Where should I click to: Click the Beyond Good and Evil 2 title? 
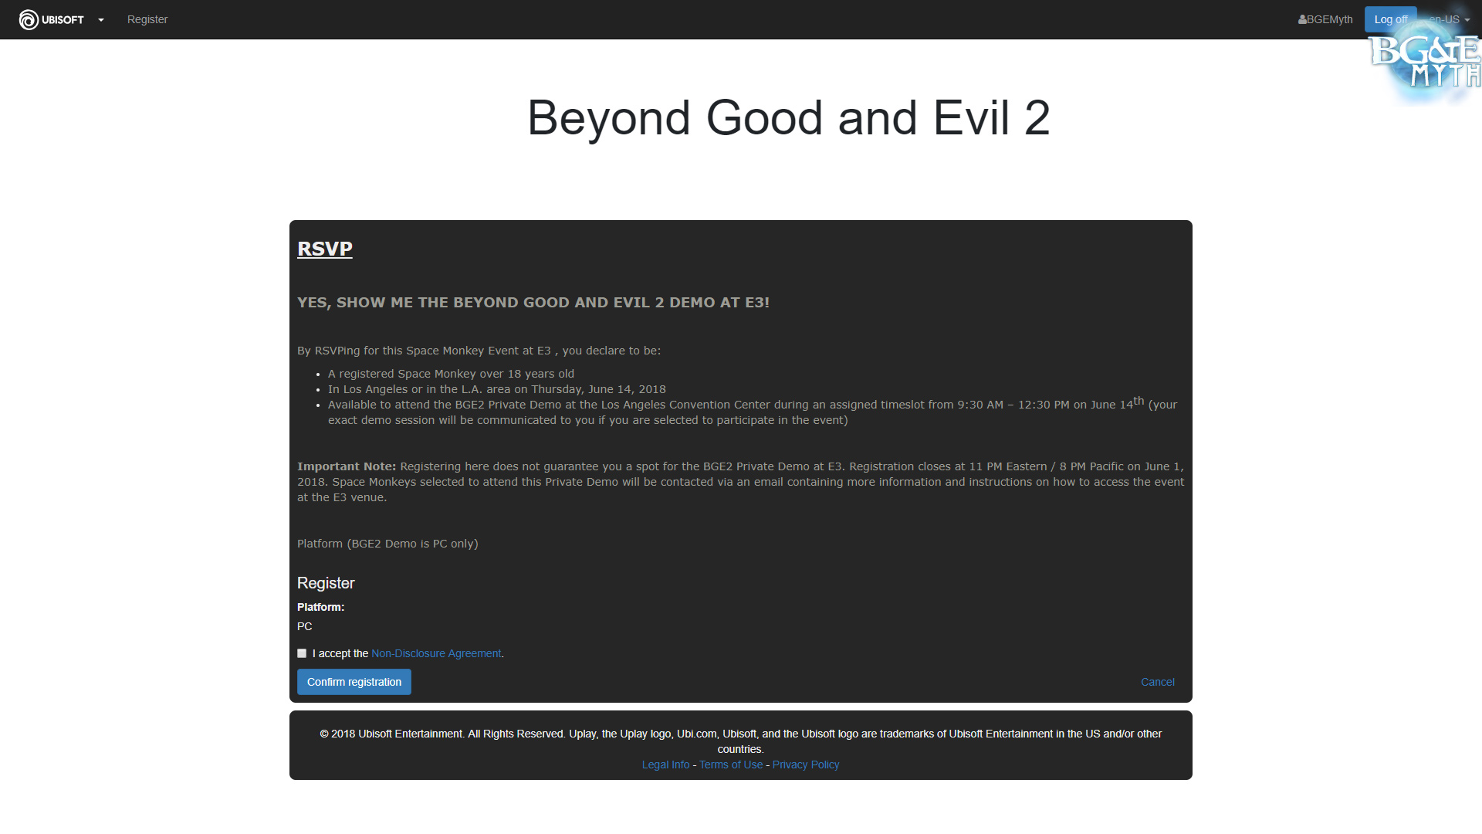coord(788,118)
